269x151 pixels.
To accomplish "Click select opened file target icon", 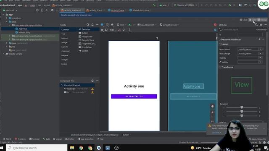I will click(x=37, y=10).
